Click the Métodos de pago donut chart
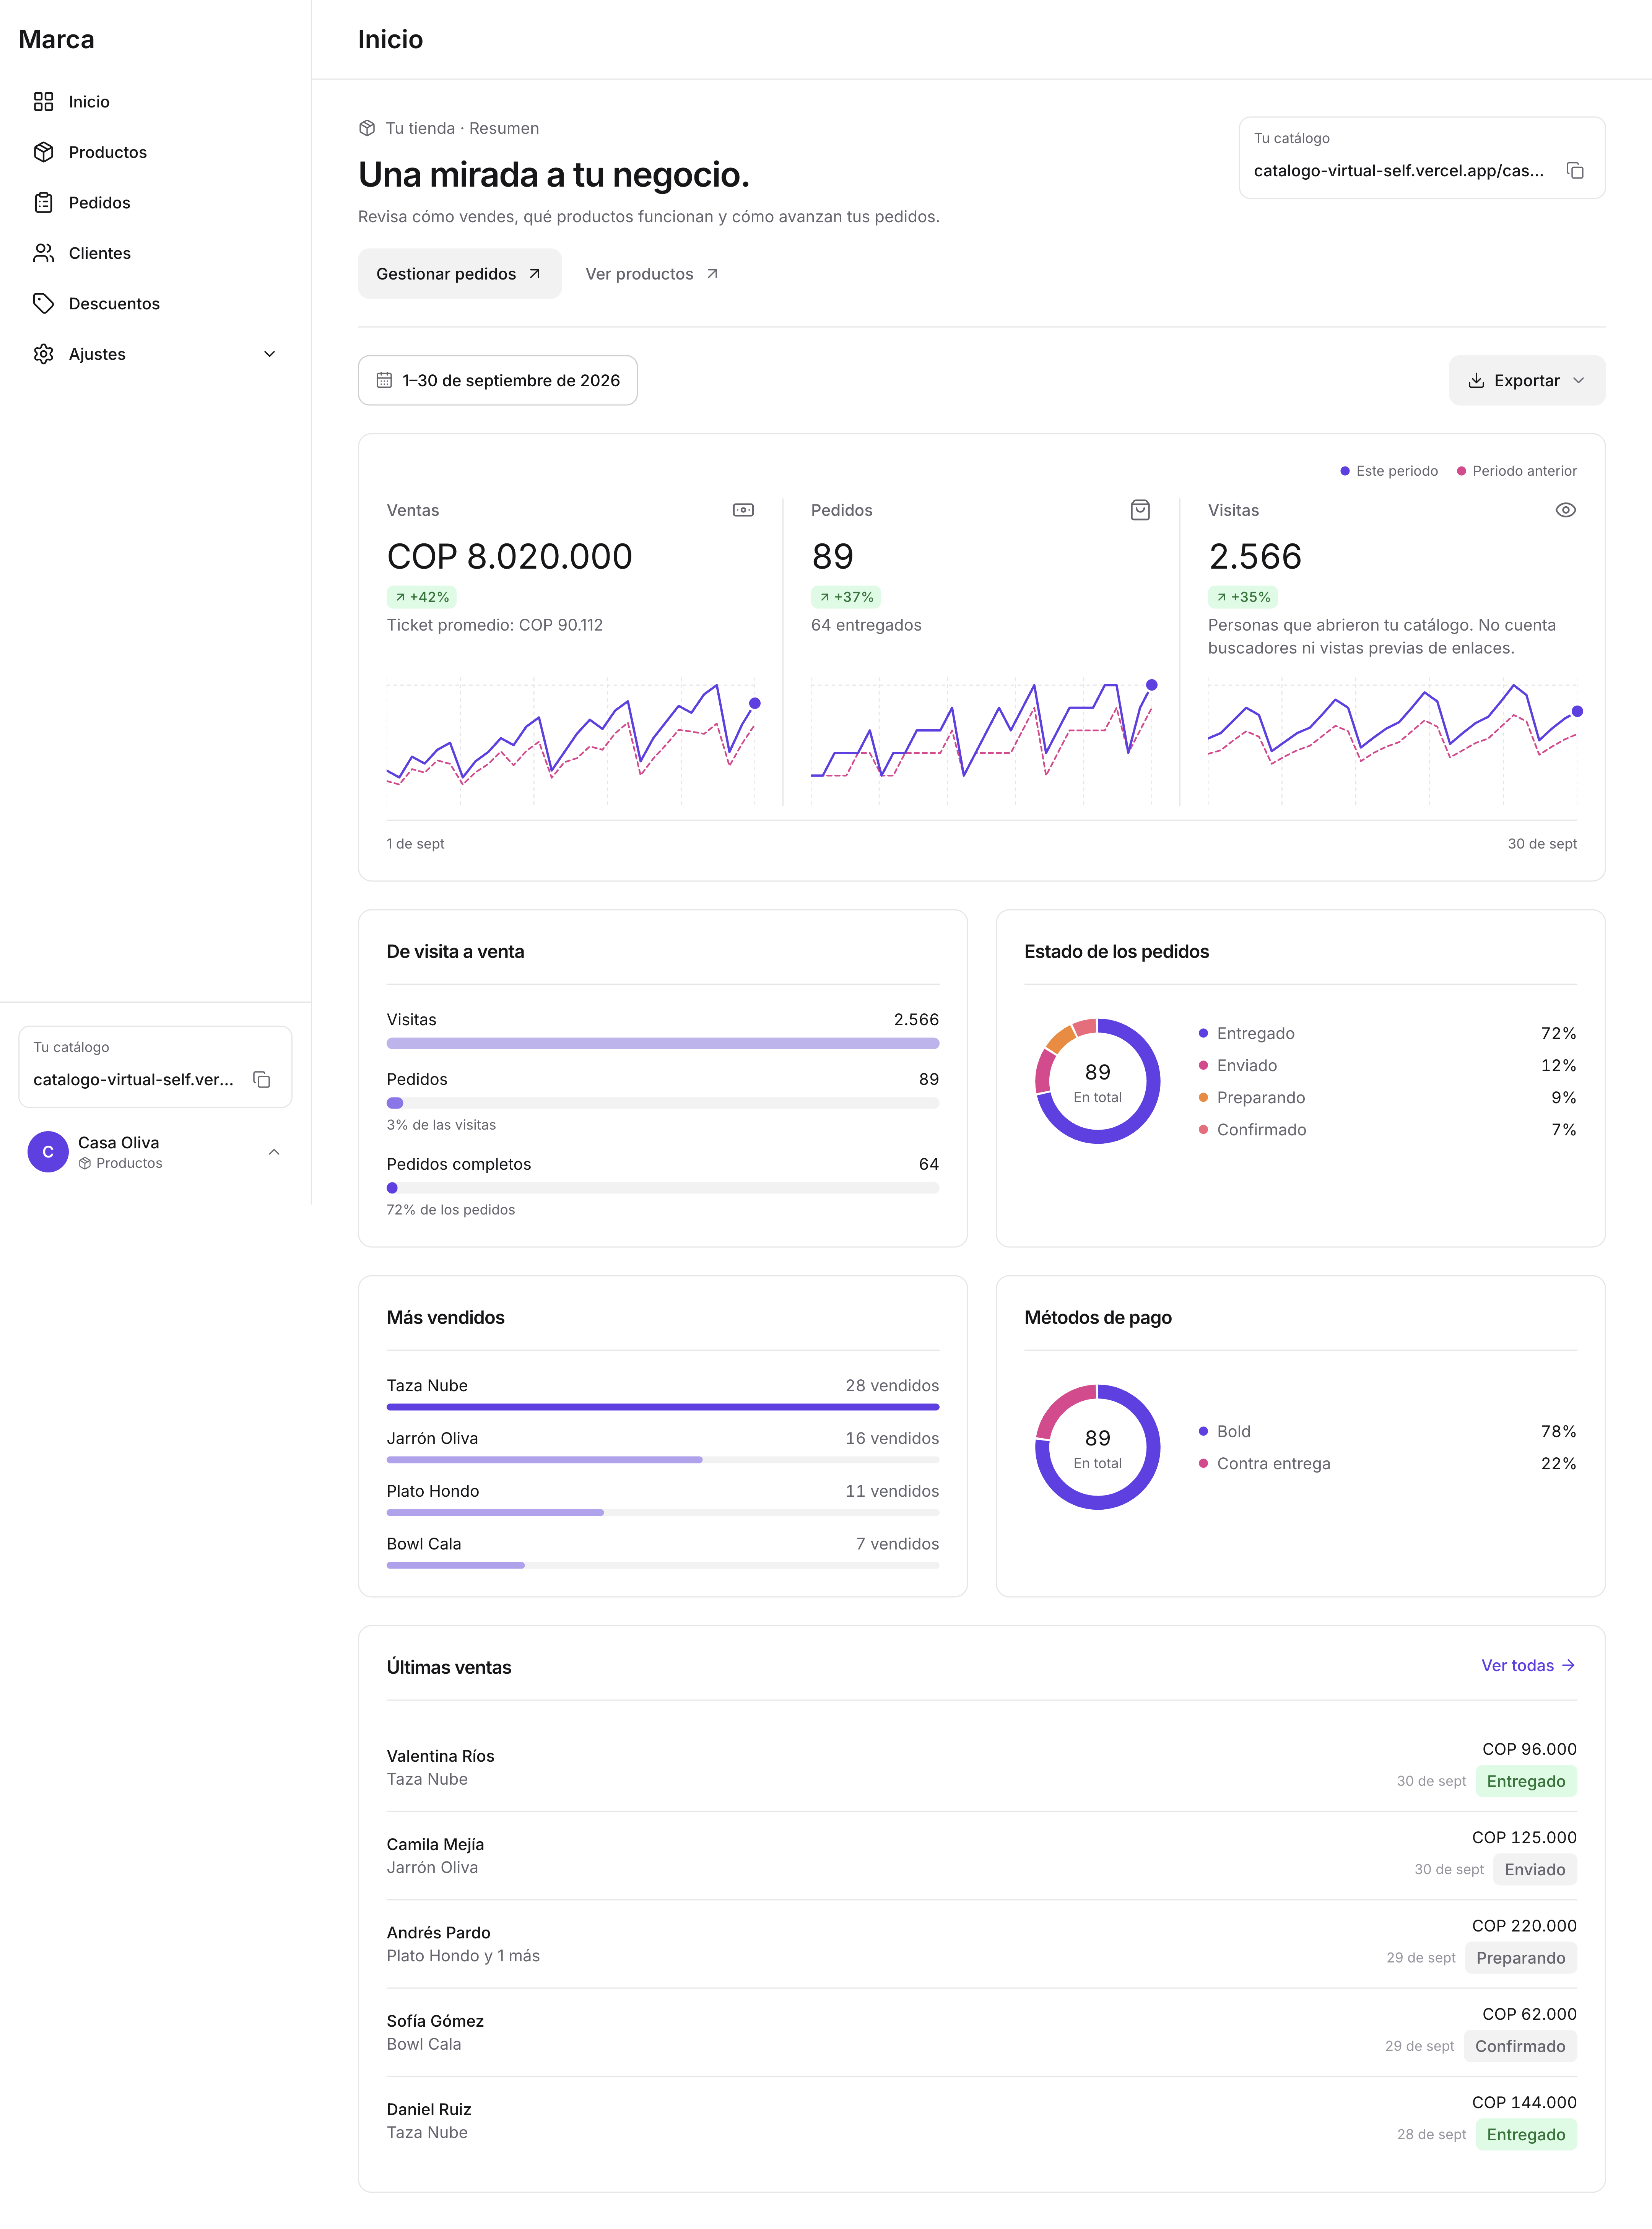The image size is (1652, 2229). pos(1098,1447)
